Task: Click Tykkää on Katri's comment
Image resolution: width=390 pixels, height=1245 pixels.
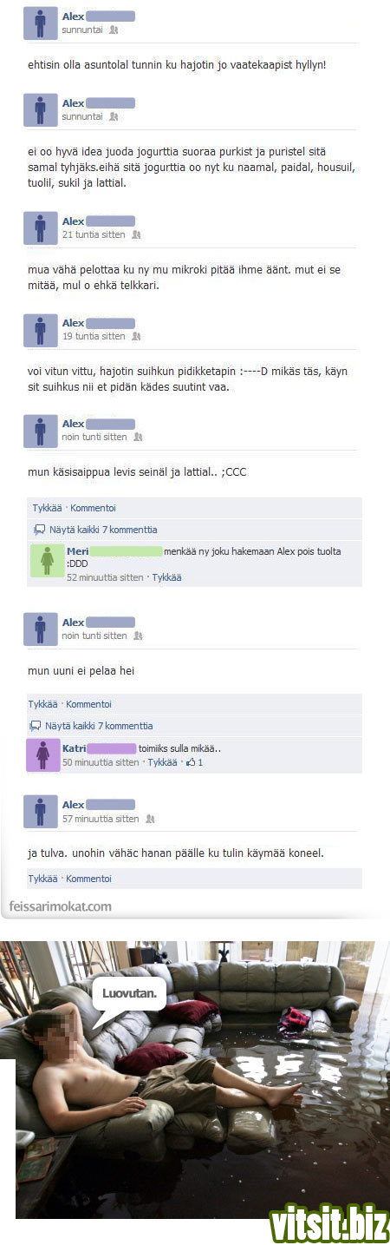Action: 162,762
